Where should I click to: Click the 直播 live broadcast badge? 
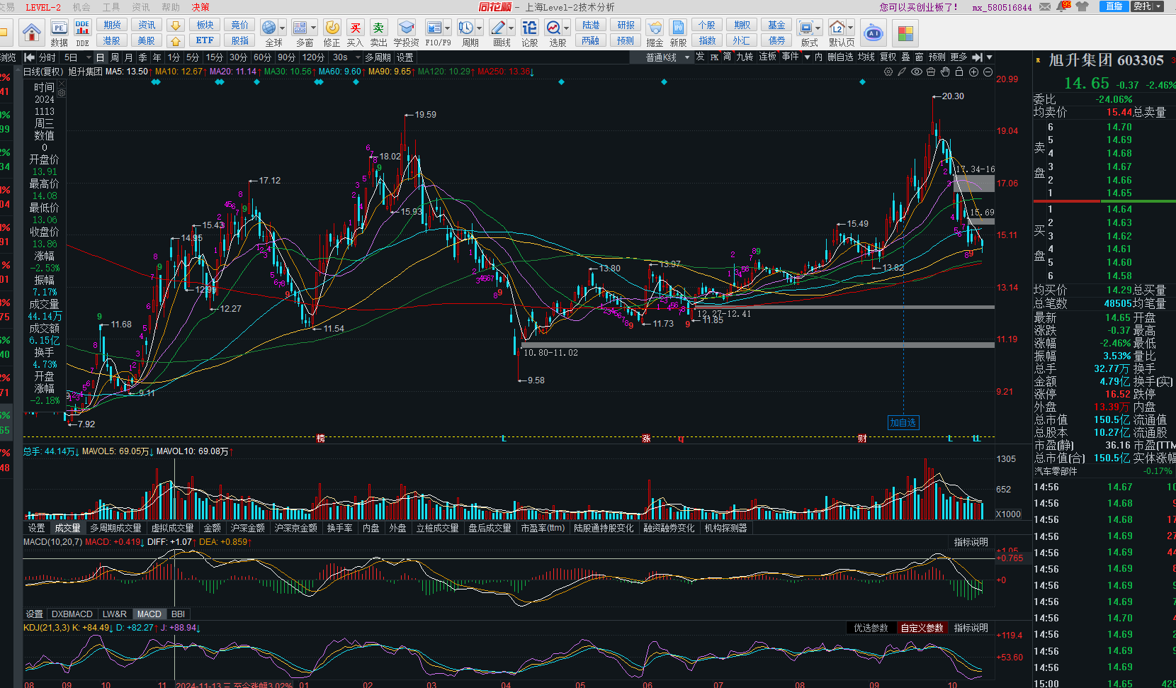pyautogui.click(x=1114, y=6)
